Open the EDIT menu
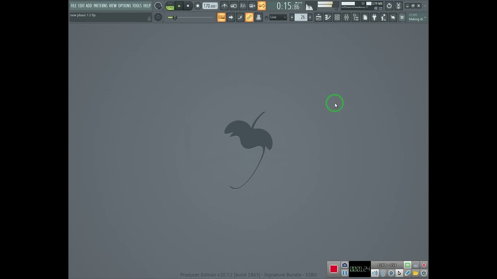 [x=81, y=6]
